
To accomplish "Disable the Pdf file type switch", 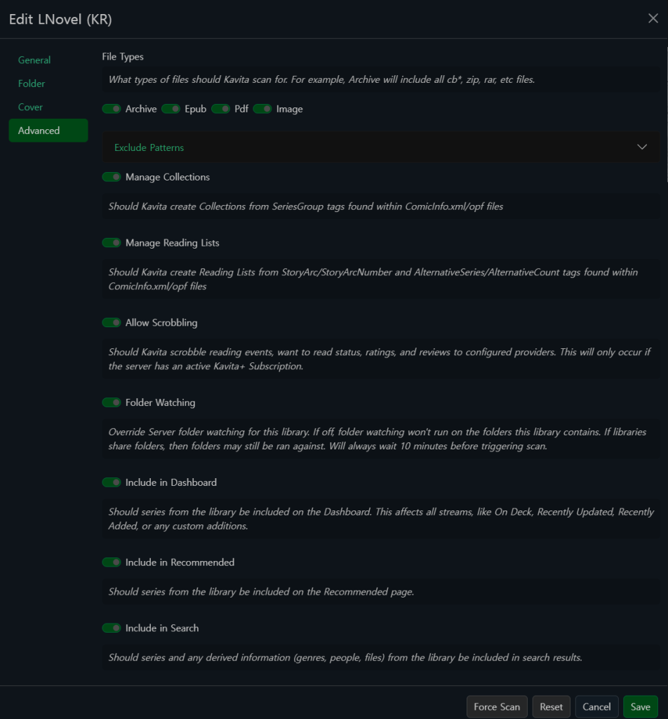I will point(221,109).
